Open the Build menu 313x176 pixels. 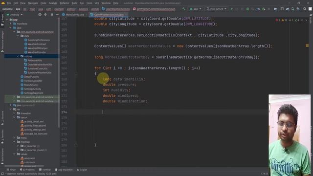74,3
